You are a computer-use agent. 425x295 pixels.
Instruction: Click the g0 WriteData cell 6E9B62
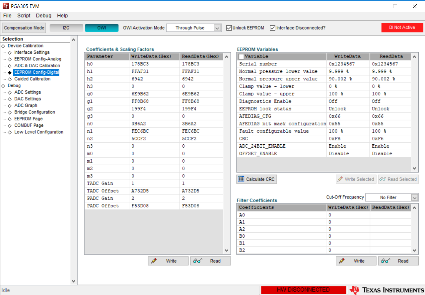[154, 94]
